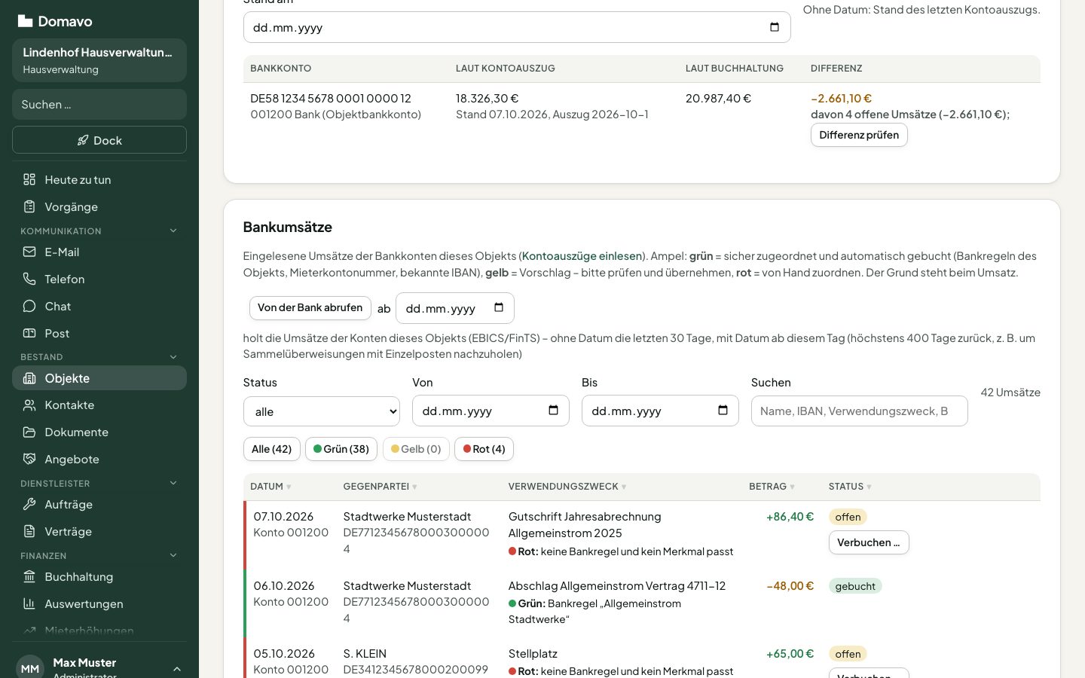Open Kontakte people icon
1085x678 pixels.
click(29, 405)
